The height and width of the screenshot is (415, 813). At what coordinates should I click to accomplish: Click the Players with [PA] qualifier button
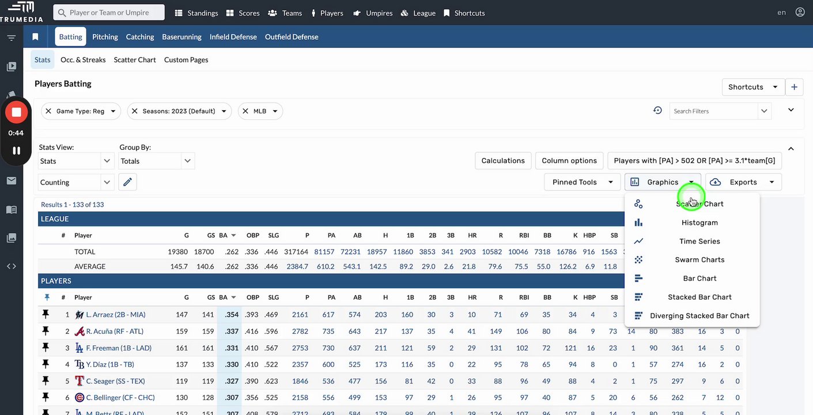tap(694, 161)
